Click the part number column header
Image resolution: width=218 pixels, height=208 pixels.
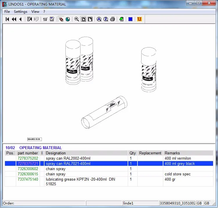coord(28,153)
